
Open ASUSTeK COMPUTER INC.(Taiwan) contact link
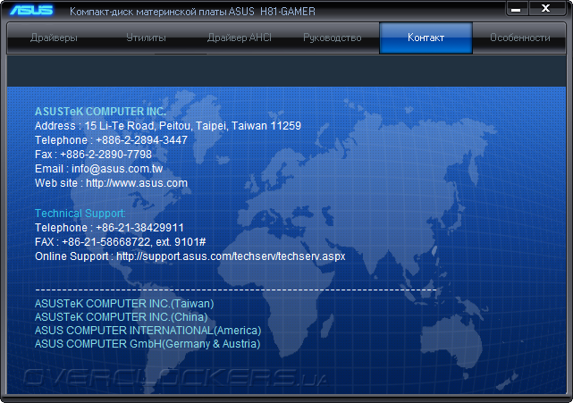pos(124,304)
